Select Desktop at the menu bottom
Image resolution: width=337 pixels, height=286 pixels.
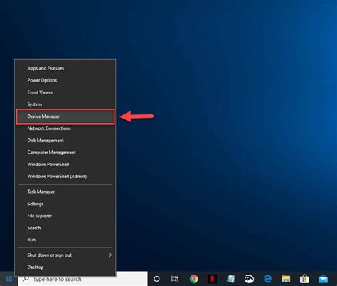coord(65,268)
